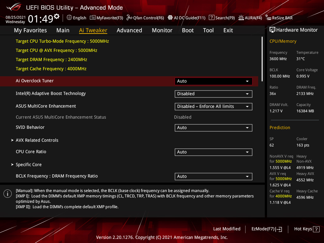324x243 pixels.
Task: Switch to the Main tab
Action: click(63, 30)
